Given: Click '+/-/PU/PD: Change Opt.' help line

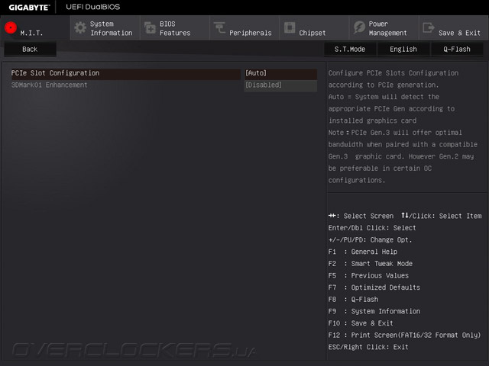Looking at the screenshot, I should tap(370, 239).
